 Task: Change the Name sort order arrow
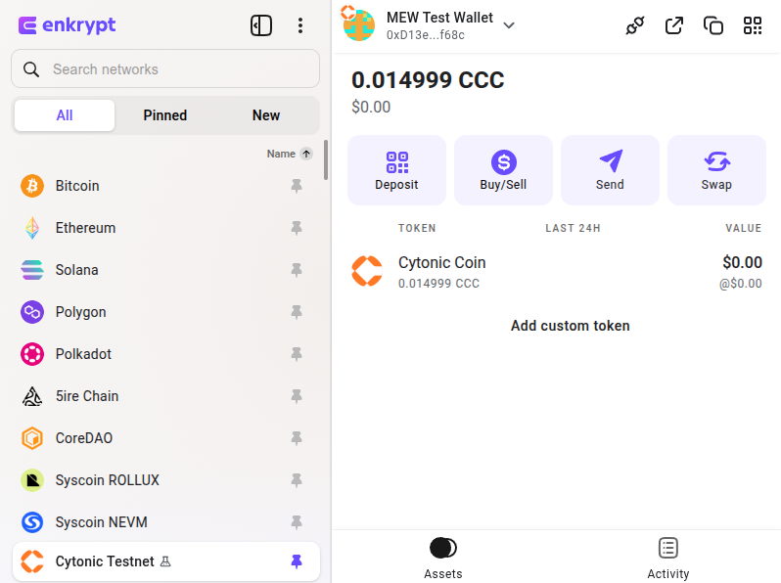tap(306, 154)
